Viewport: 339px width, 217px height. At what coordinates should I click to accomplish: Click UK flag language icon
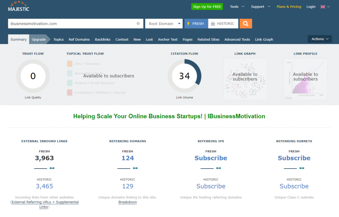pos(322,7)
